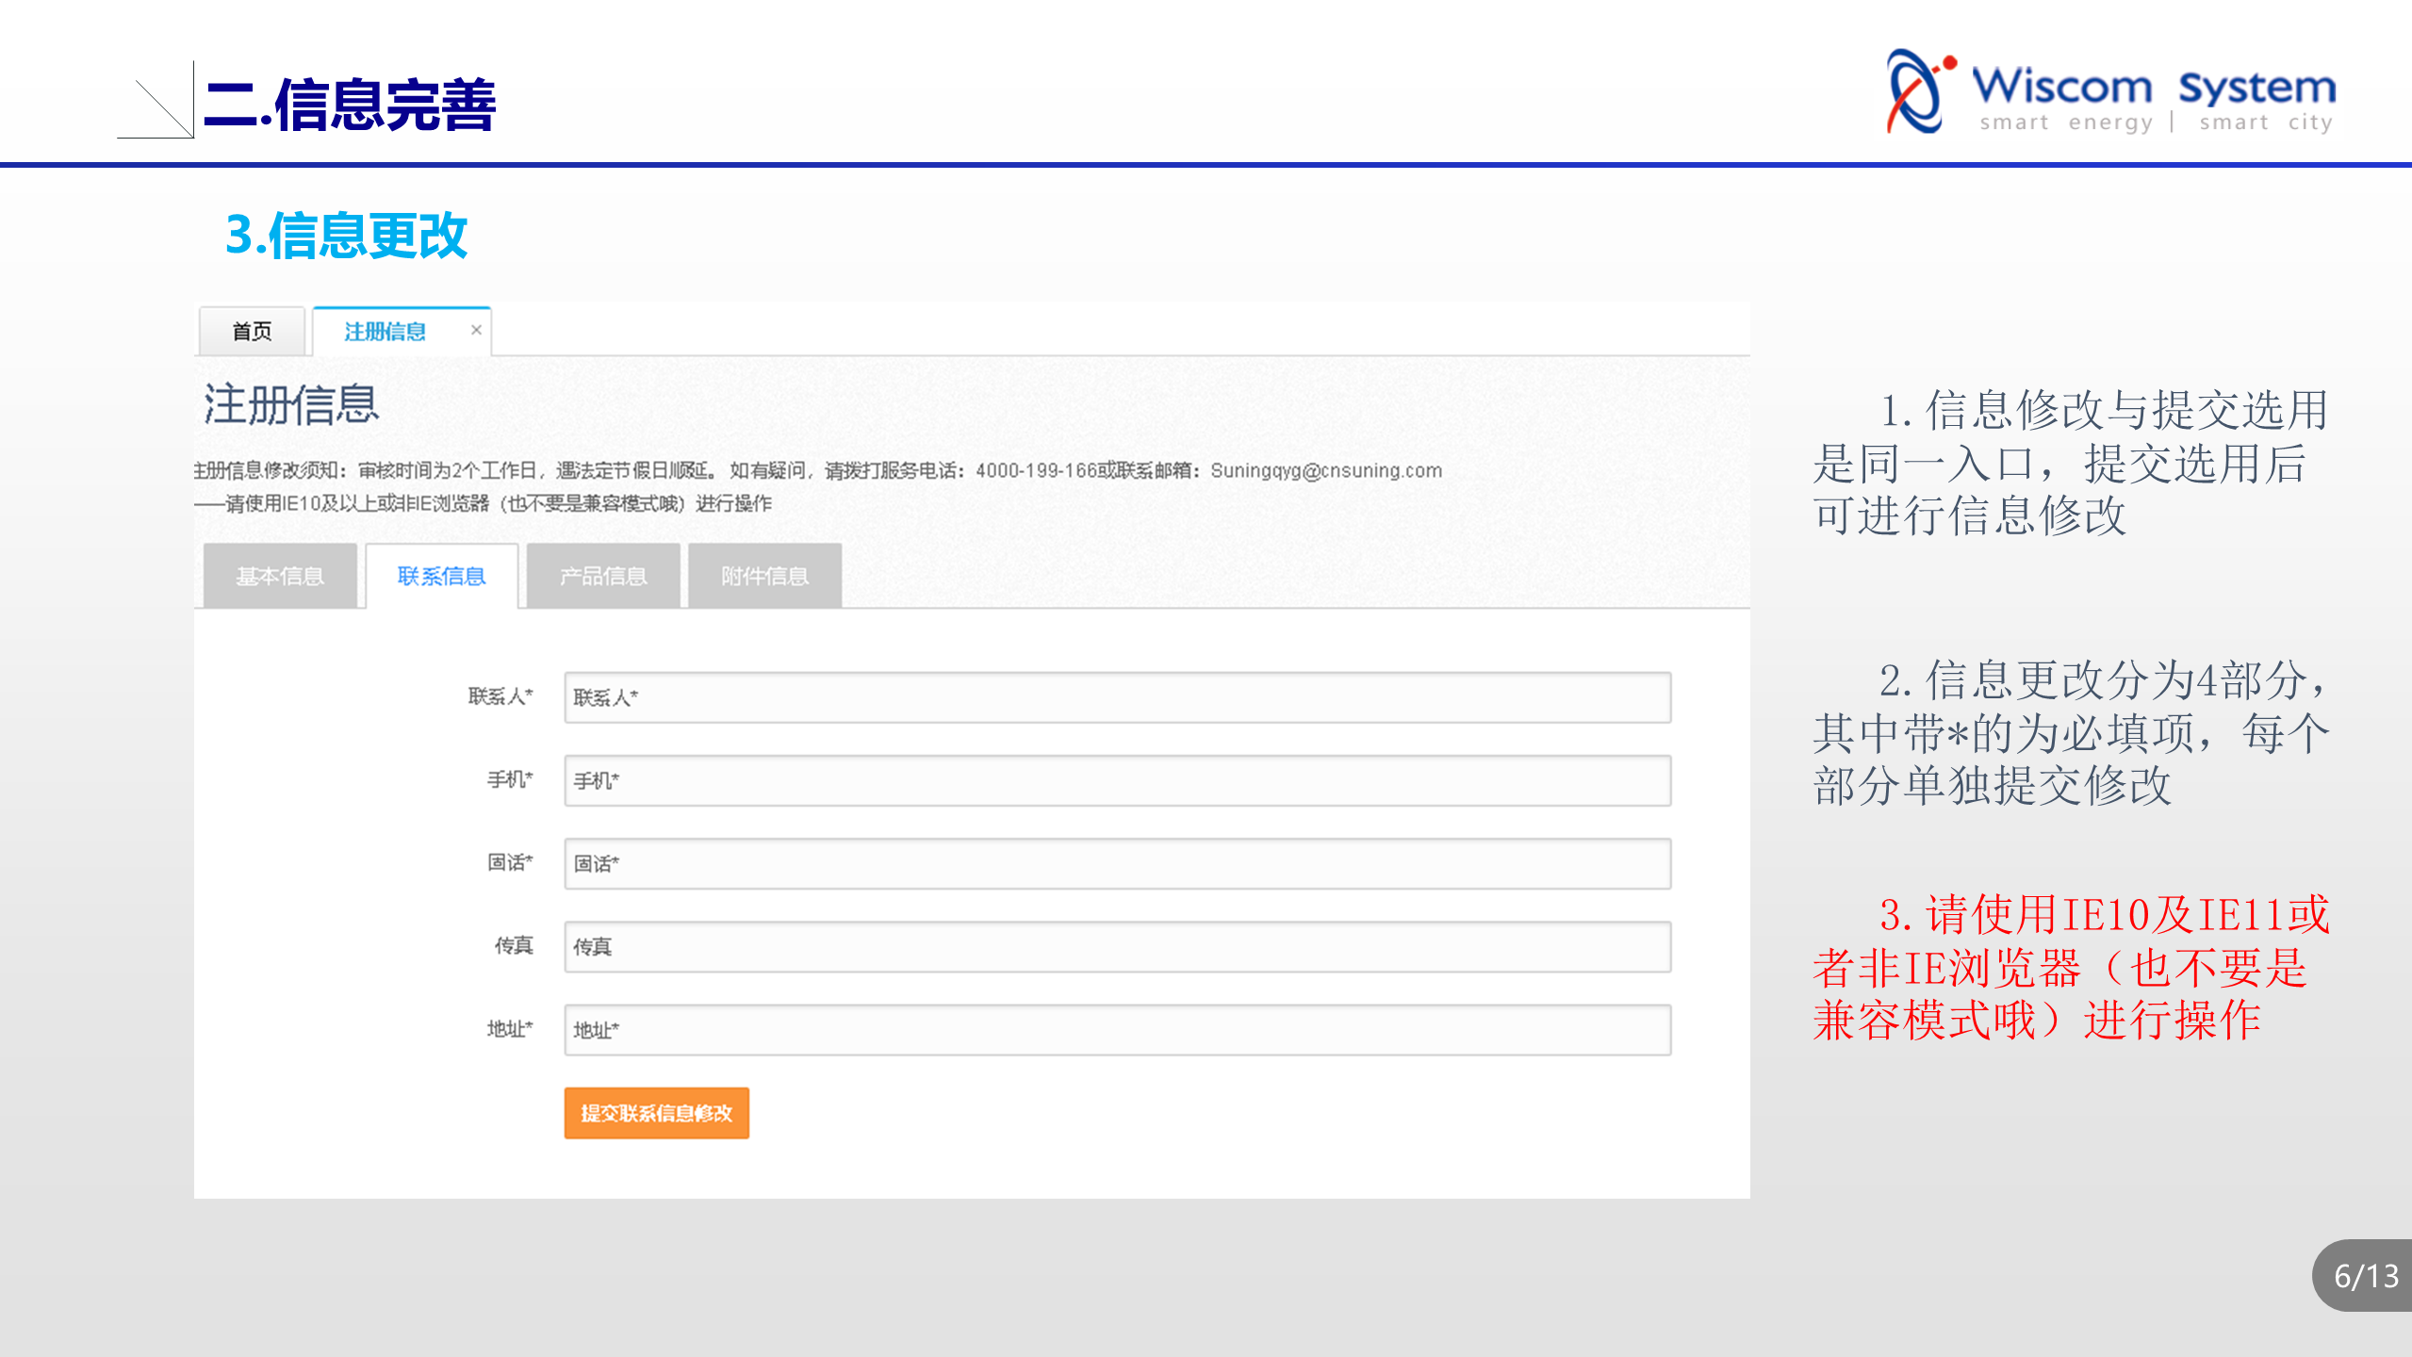Focus the 地址 input field
Screen dimensions: 2412x1357
pyautogui.click(x=1117, y=1029)
